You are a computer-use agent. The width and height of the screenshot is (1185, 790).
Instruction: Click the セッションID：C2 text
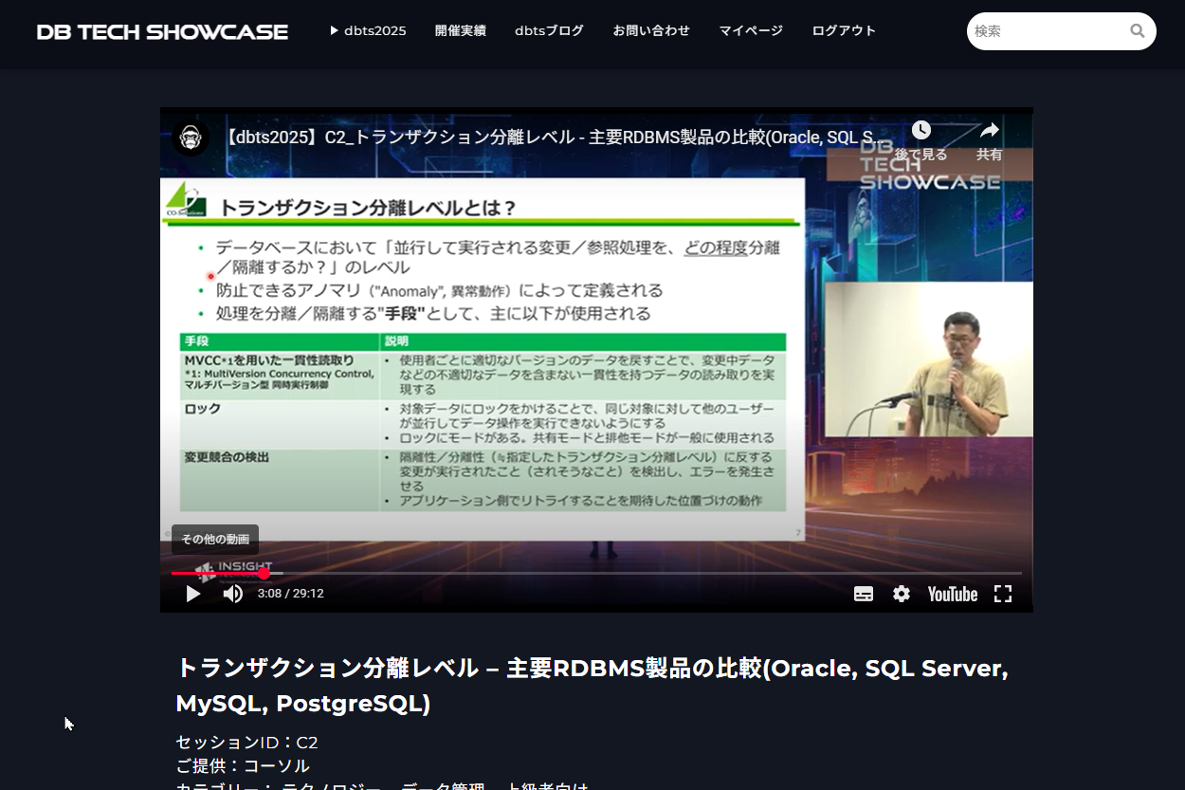tap(246, 743)
